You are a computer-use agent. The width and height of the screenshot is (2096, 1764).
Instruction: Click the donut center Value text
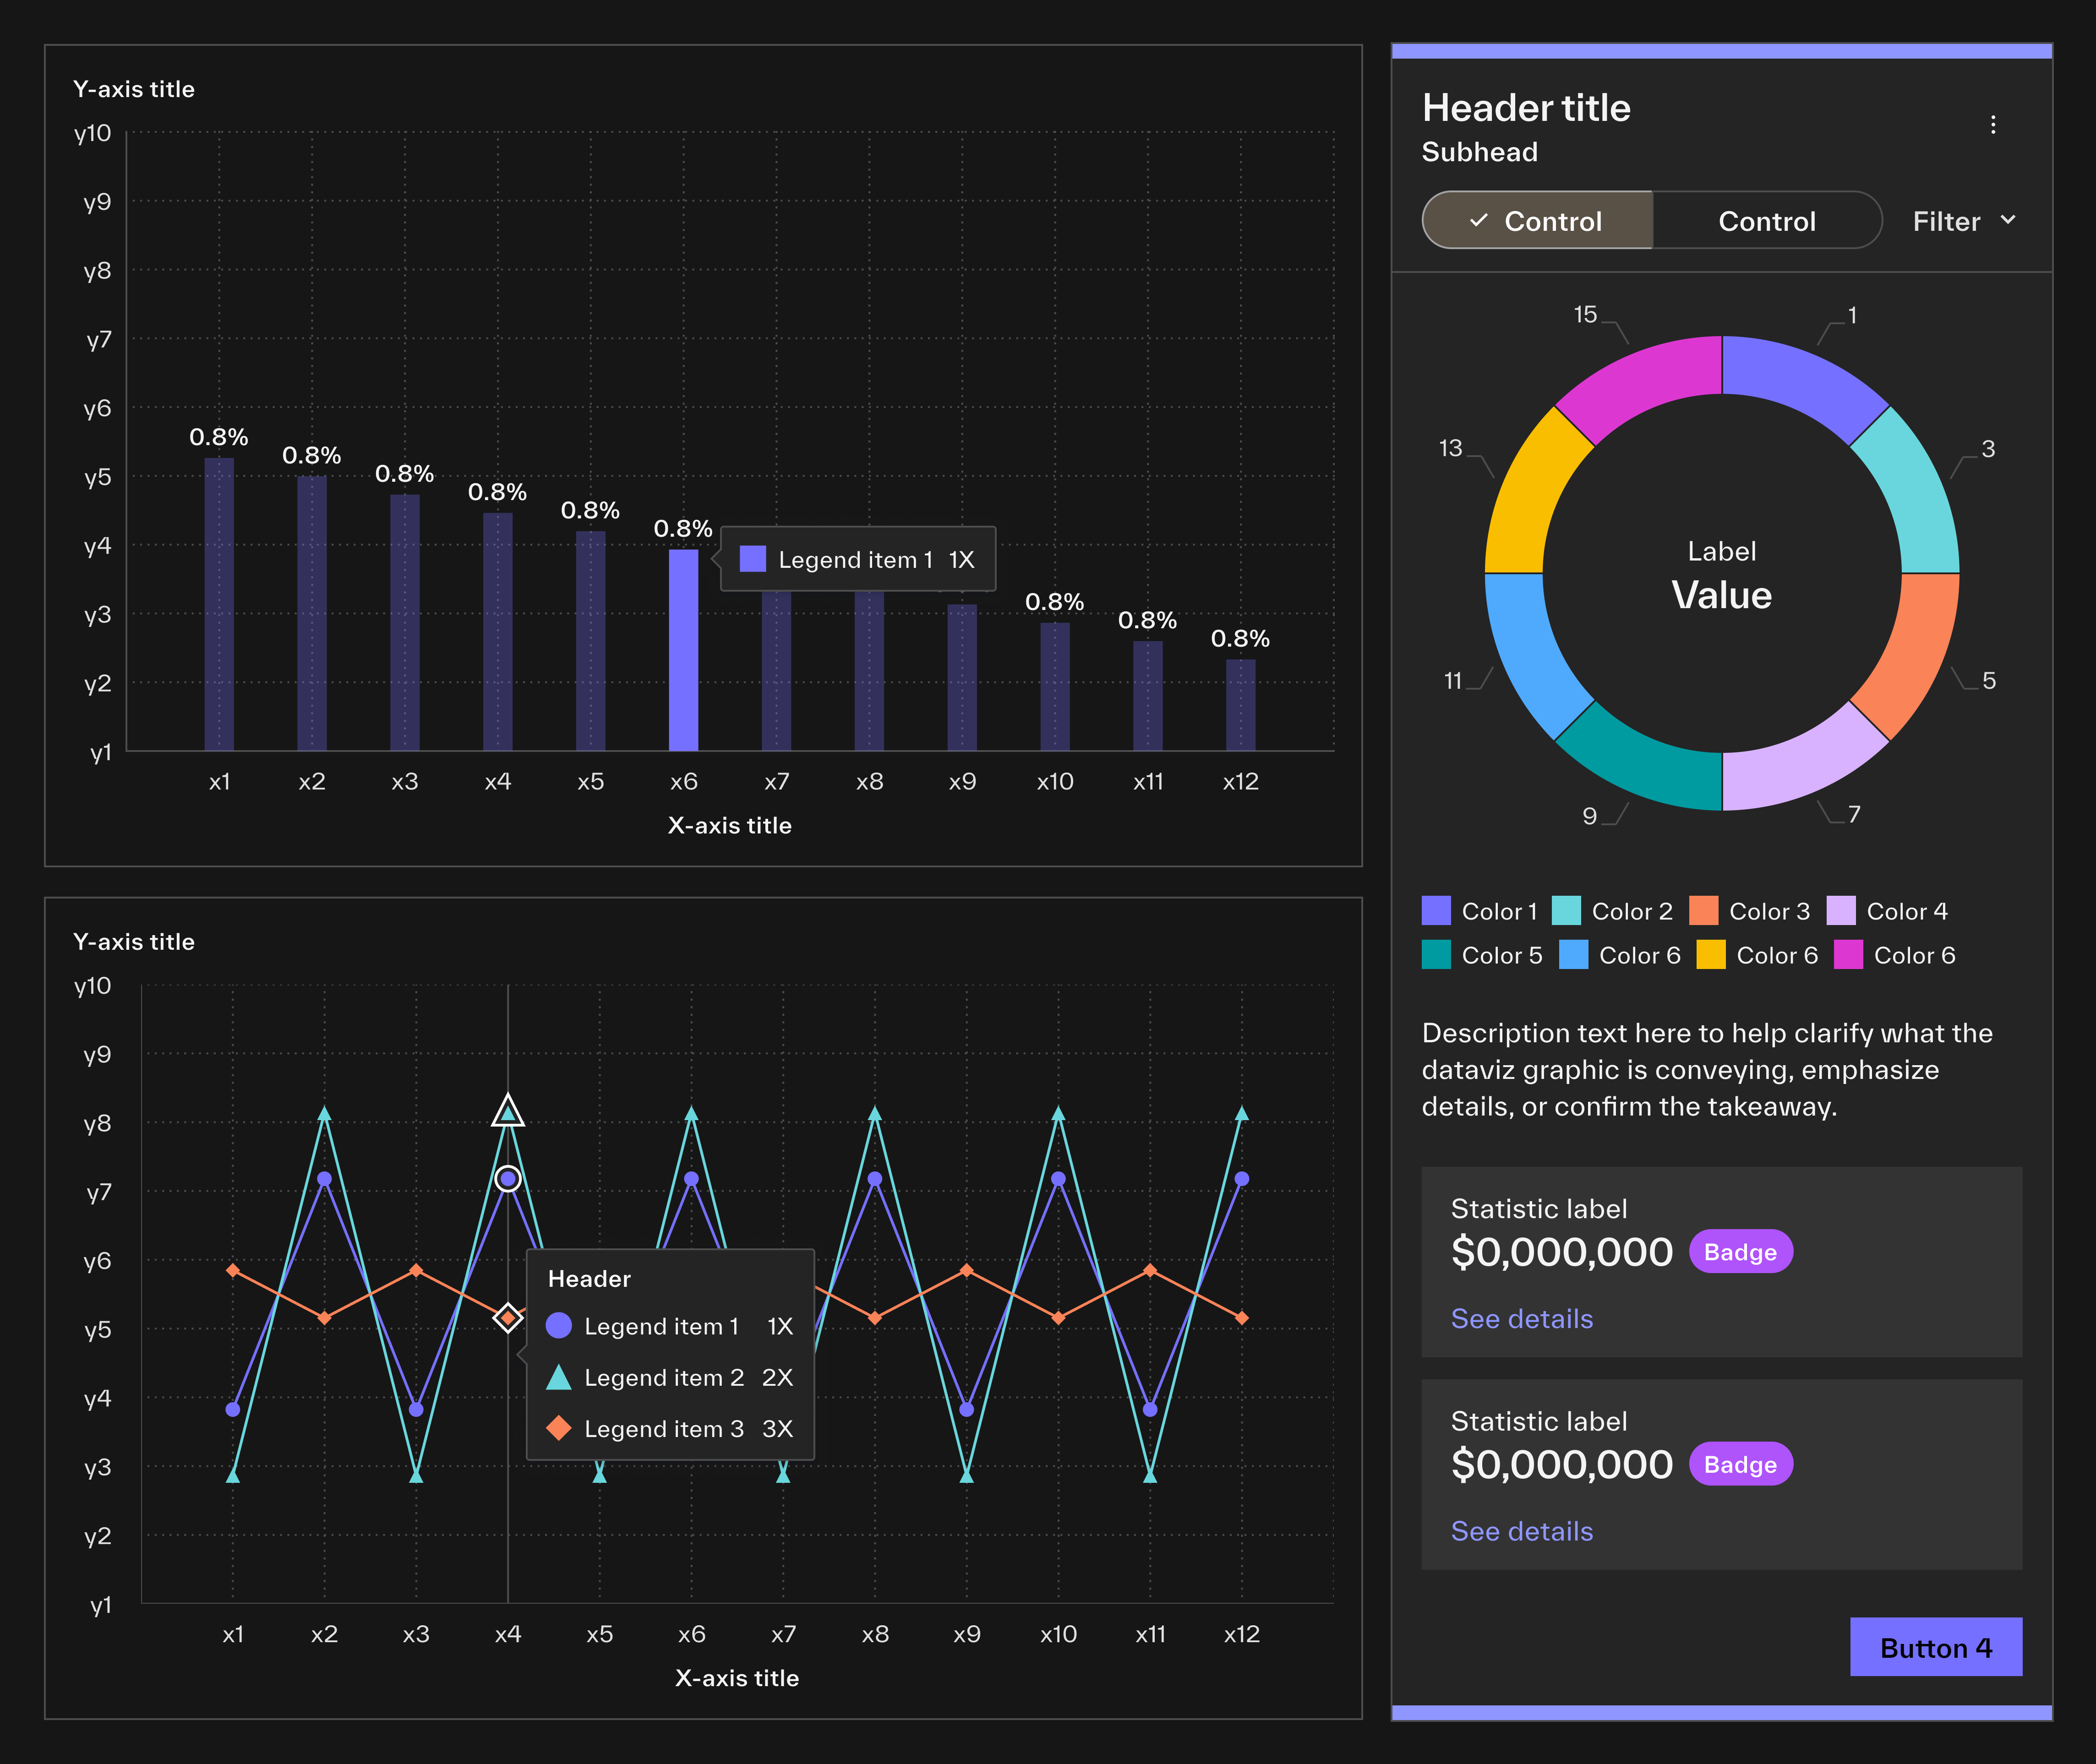click(1722, 595)
